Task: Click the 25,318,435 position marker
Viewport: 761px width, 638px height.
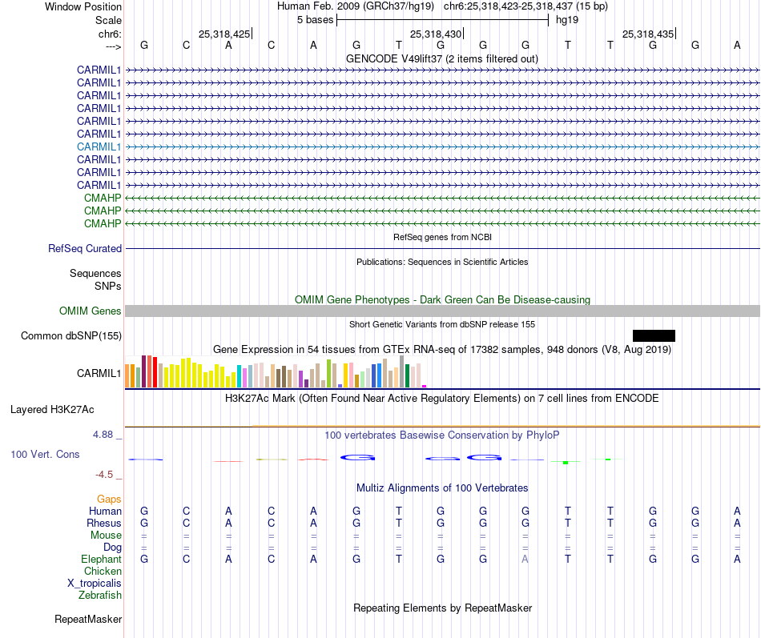Action: pos(648,34)
